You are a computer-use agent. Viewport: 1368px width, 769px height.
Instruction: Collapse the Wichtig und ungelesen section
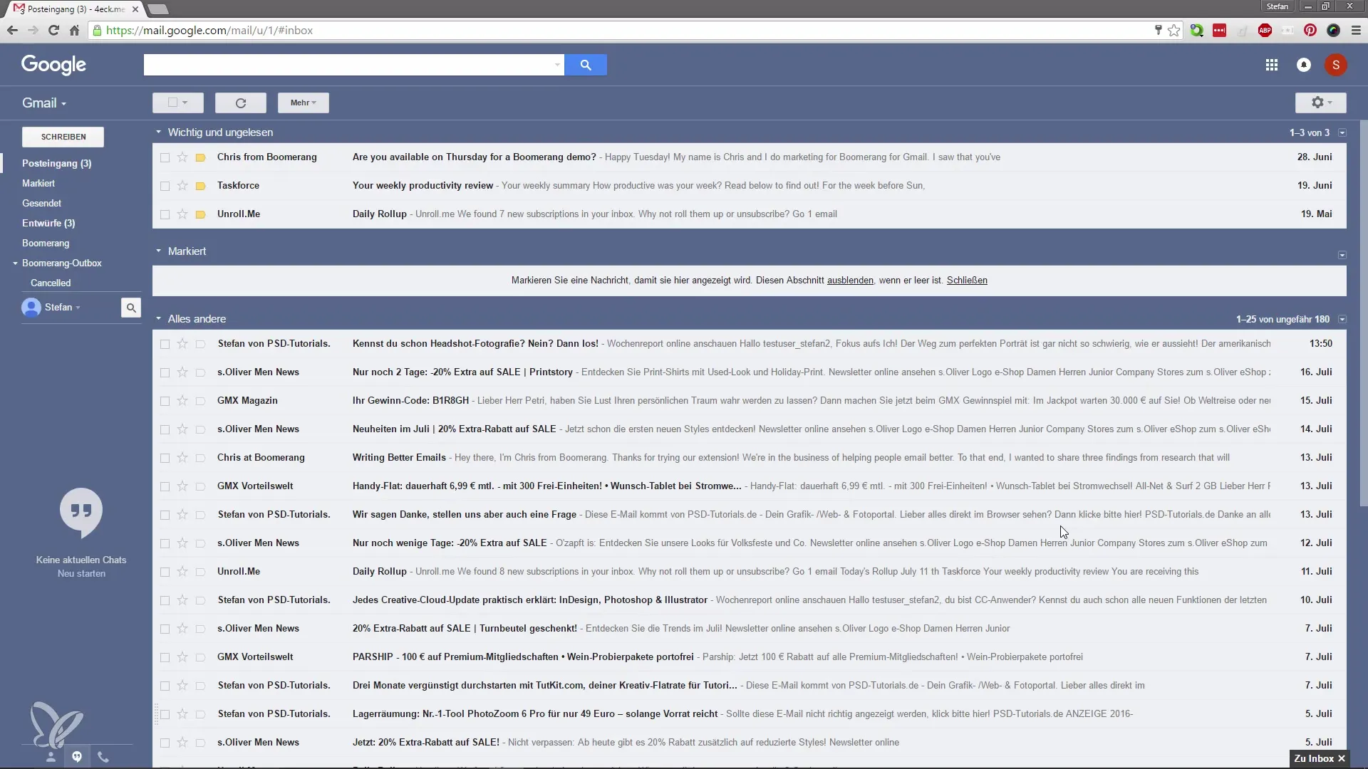pyautogui.click(x=158, y=132)
